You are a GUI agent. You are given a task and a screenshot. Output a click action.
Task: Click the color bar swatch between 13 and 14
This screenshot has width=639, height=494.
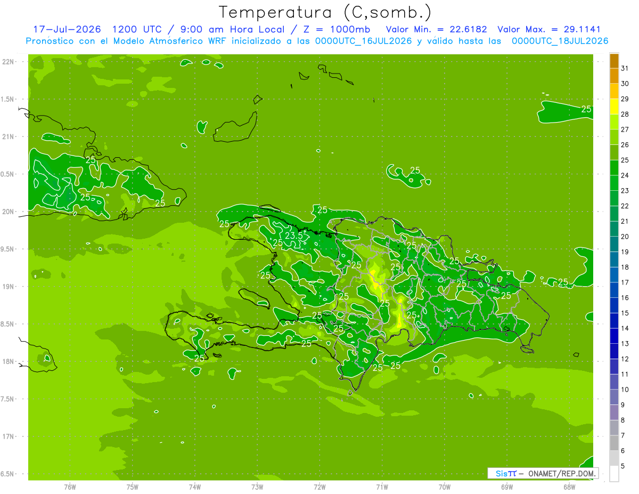point(614,336)
